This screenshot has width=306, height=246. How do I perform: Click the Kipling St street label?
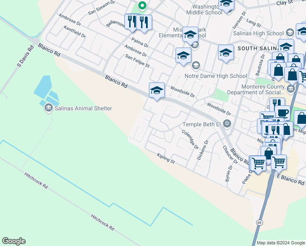point(166,158)
